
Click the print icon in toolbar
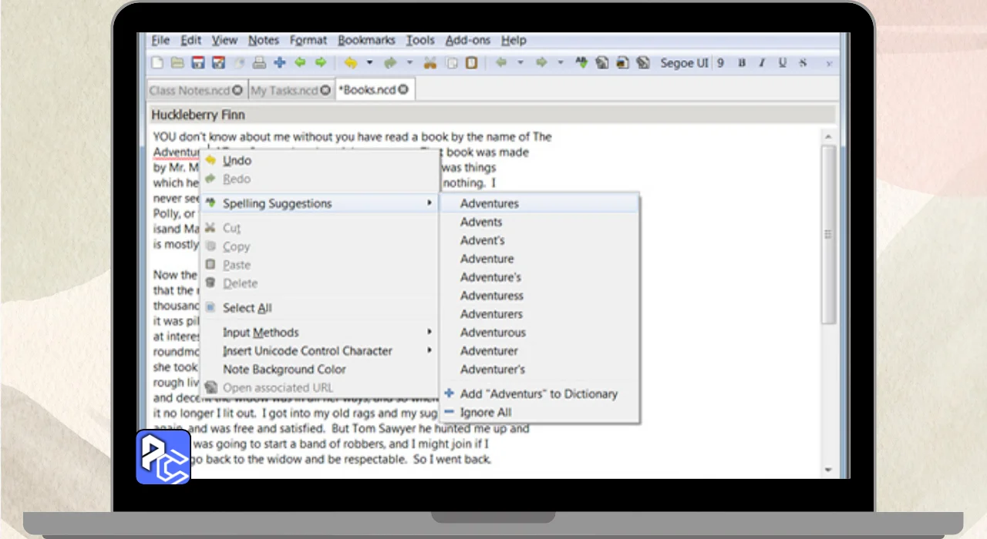coord(260,63)
